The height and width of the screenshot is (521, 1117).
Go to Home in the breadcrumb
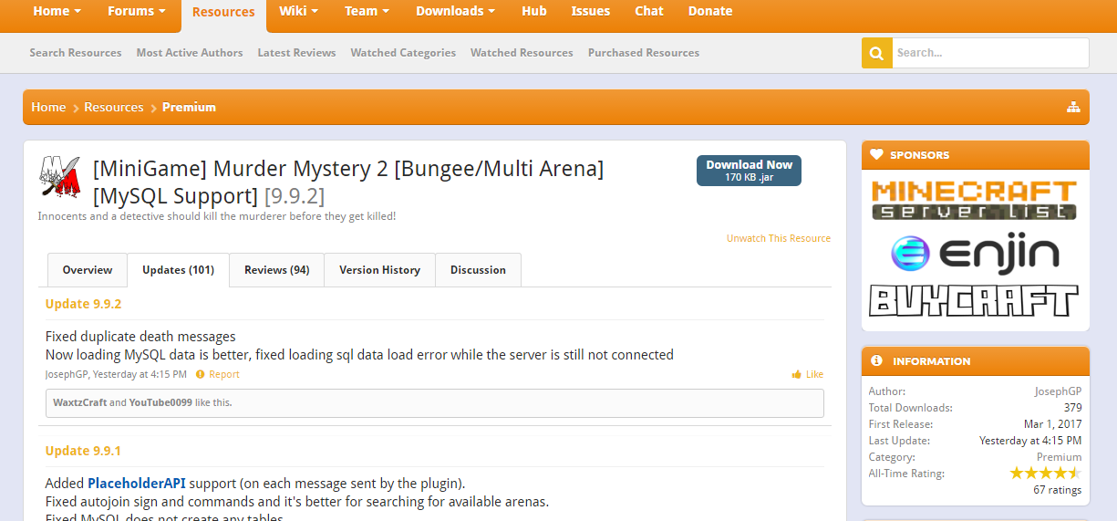click(48, 108)
